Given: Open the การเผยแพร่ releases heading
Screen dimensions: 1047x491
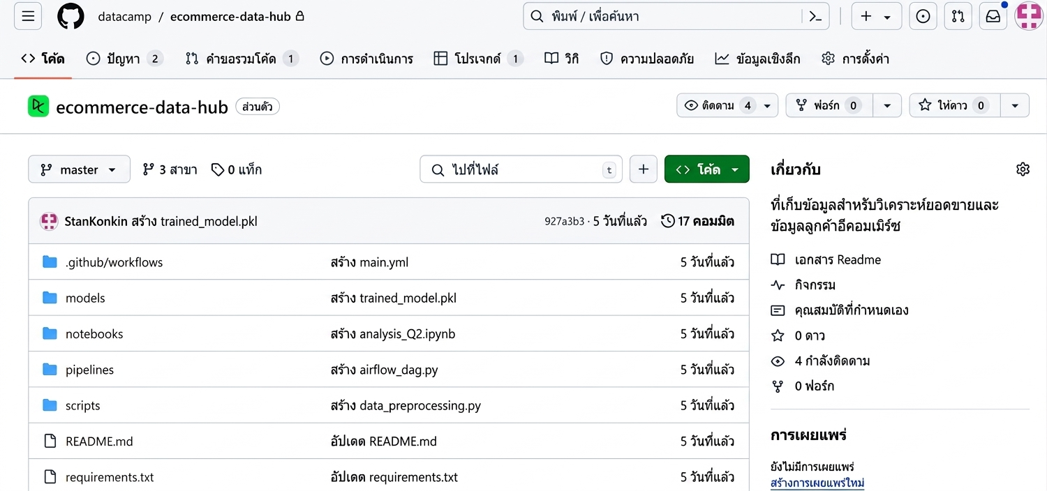Looking at the screenshot, I should [x=808, y=435].
